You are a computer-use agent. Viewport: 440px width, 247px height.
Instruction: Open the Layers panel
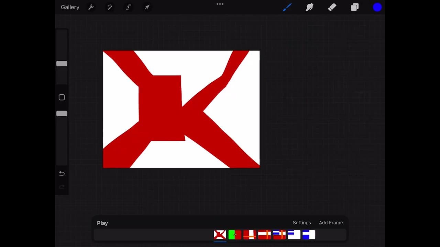click(x=354, y=7)
